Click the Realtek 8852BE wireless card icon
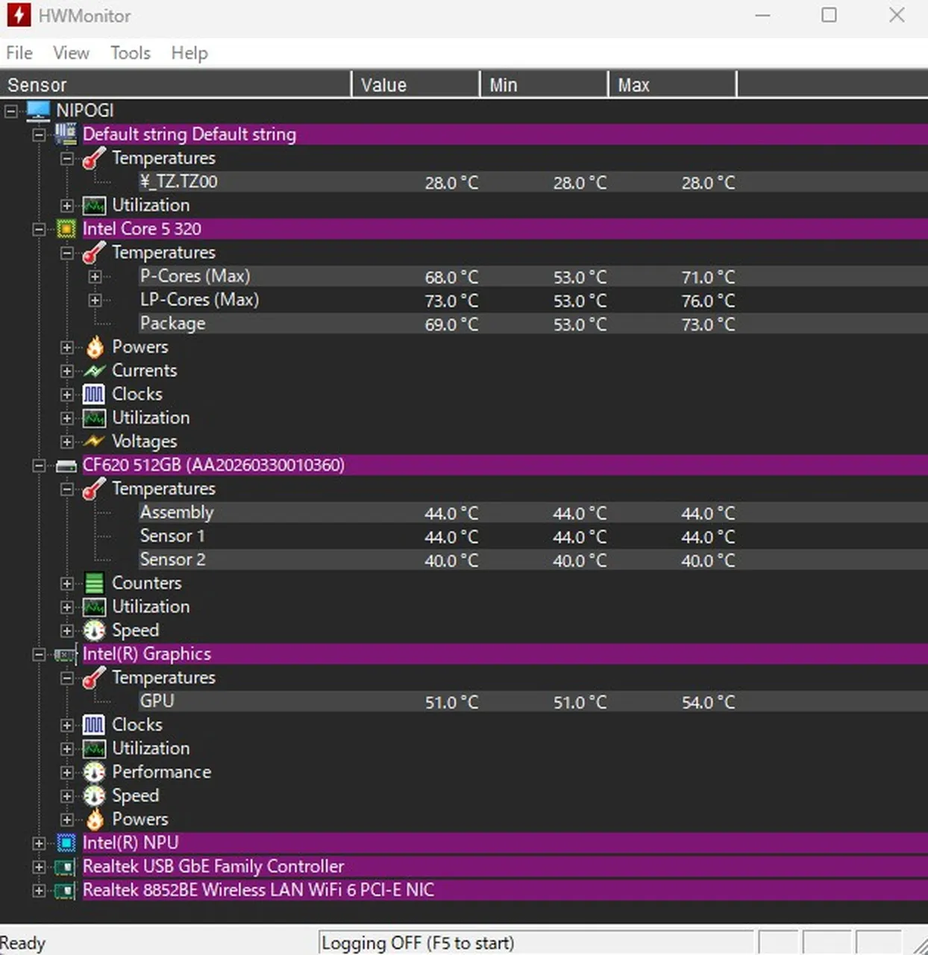Viewport: 928px width, 955px height. click(66, 891)
